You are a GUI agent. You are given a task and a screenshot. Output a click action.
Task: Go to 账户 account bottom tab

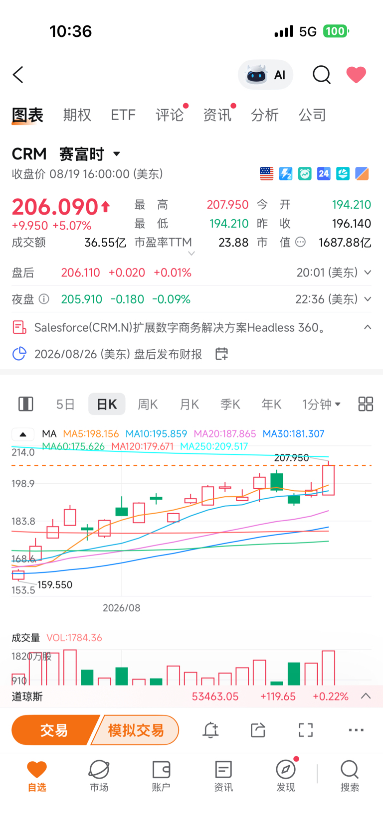[161, 776]
